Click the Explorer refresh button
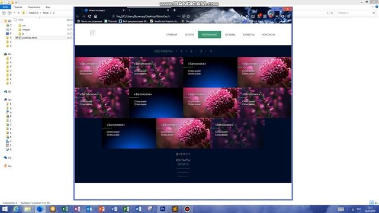 coord(332,13)
